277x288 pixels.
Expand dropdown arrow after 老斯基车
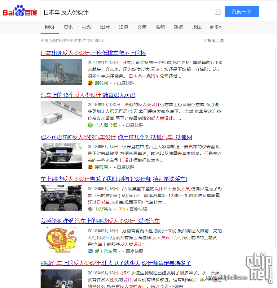pos(115,209)
